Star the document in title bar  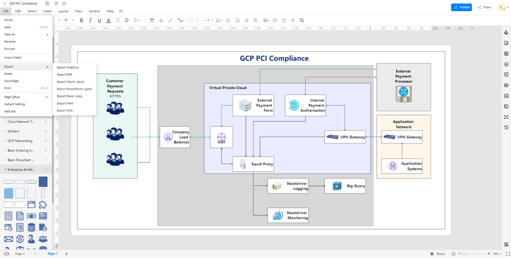[x=64, y=3]
